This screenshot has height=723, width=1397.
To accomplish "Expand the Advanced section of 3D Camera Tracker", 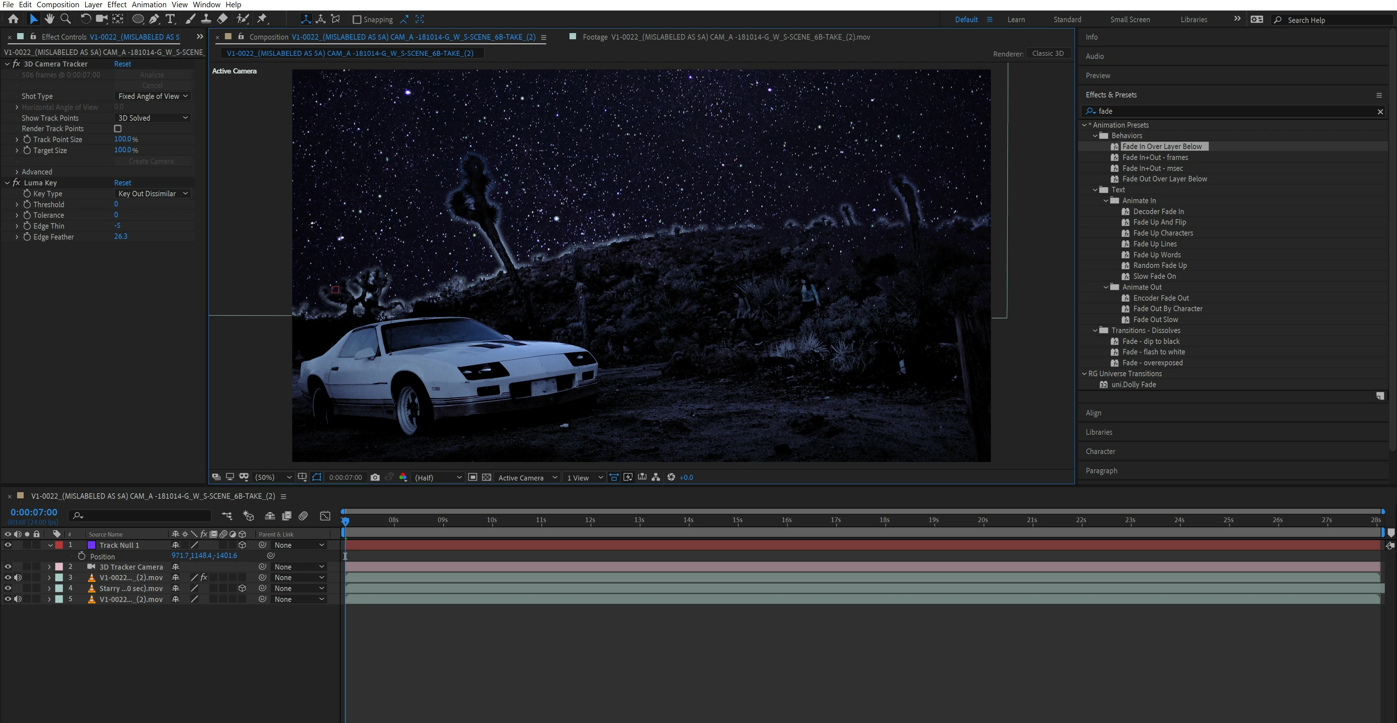I will click(x=17, y=172).
